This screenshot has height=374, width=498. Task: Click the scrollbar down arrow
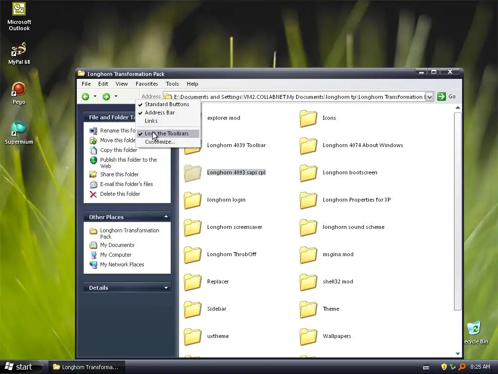coord(458,354)
